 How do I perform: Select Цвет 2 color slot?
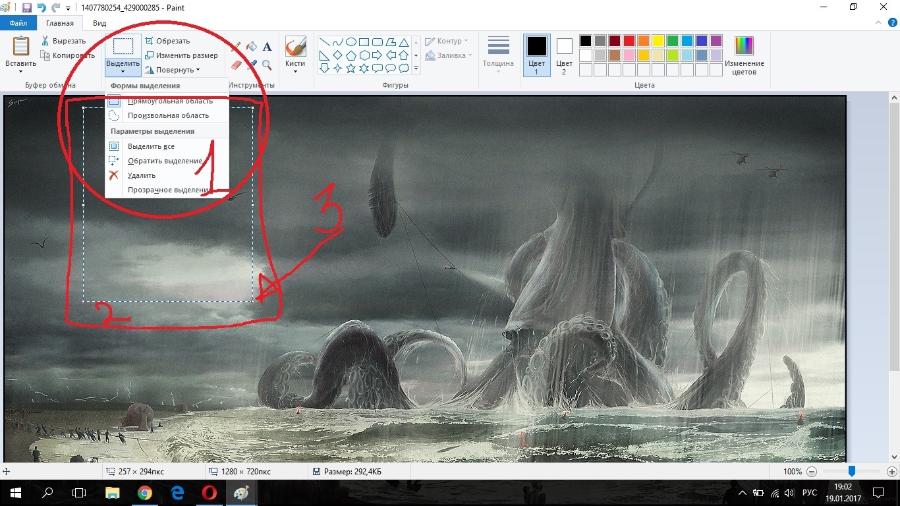click(x=564, y=55)
